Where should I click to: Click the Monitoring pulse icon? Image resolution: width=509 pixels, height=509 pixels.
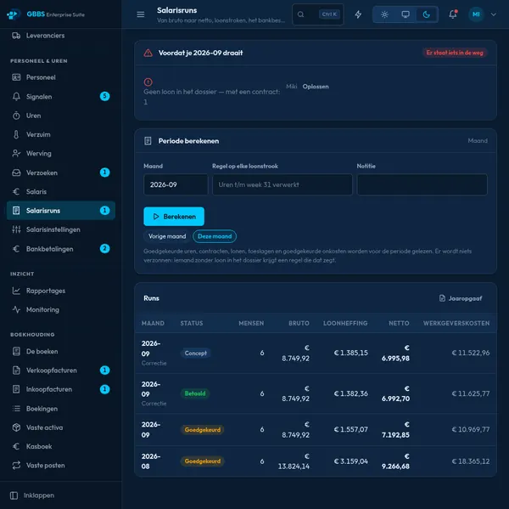[x=16, y=309]
